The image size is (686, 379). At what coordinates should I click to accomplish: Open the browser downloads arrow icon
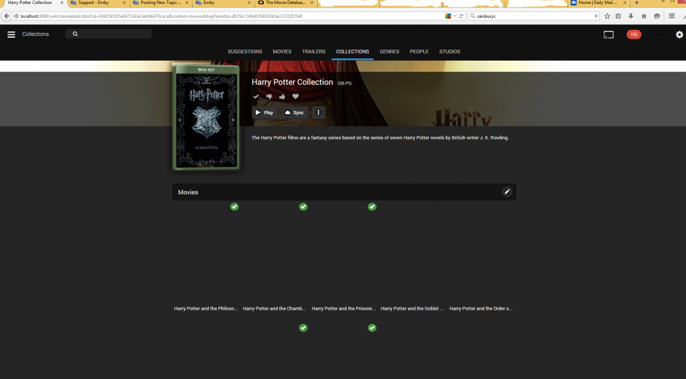pyautogui.click(x=631, y=16)
